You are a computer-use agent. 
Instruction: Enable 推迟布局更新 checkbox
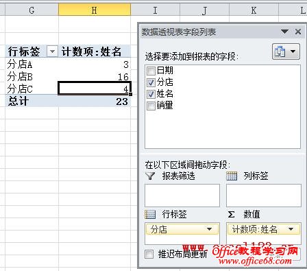click(149, 254)
